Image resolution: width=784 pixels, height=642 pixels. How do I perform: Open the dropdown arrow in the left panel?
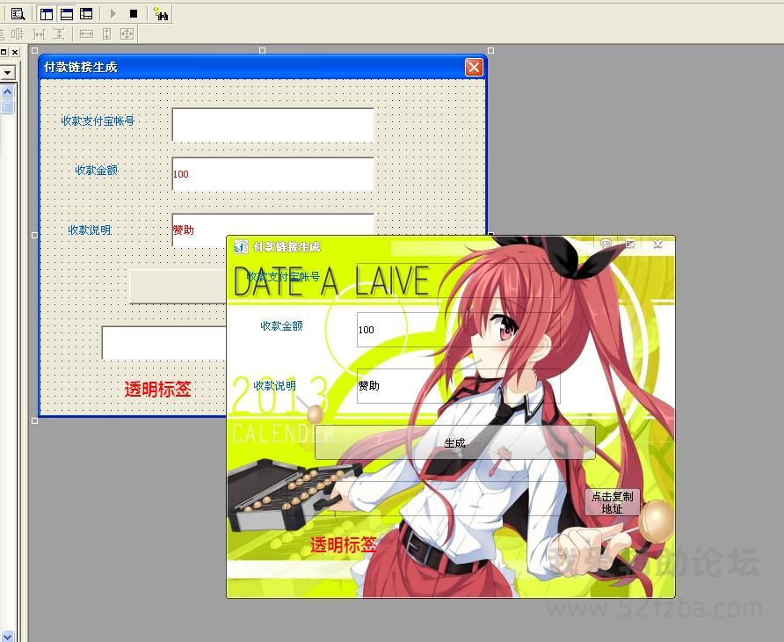coord(8,73)
